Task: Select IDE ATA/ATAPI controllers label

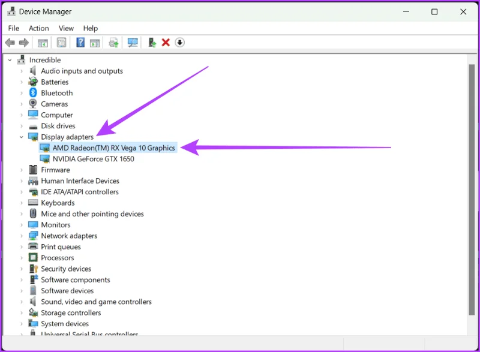Action: (x=80, y=192)
